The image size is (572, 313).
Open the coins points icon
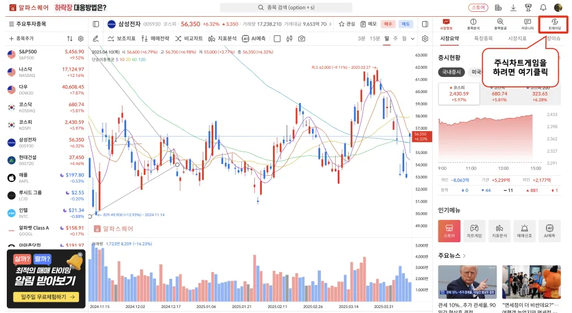pos(498,7)
